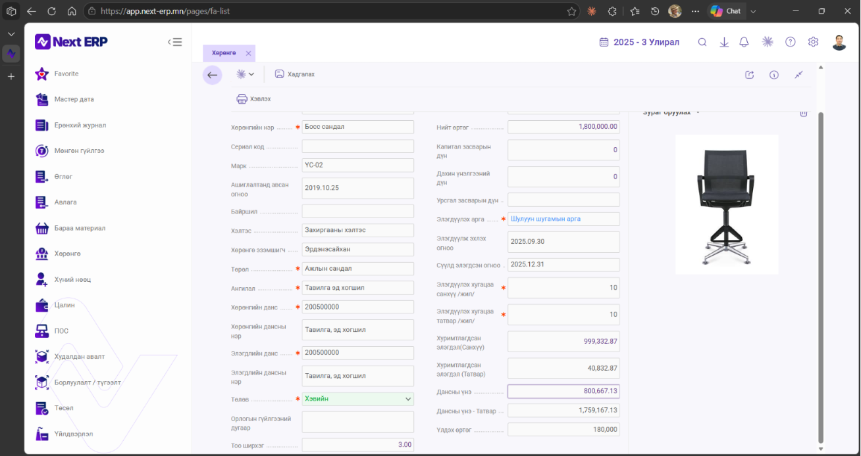The width and height of the screenshot is (861, 456).
Task: Open the help question mark icon
Action: (x=791, y=42)
